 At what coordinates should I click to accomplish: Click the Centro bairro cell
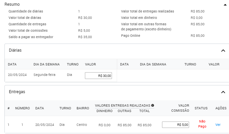[x=82, y=125]
